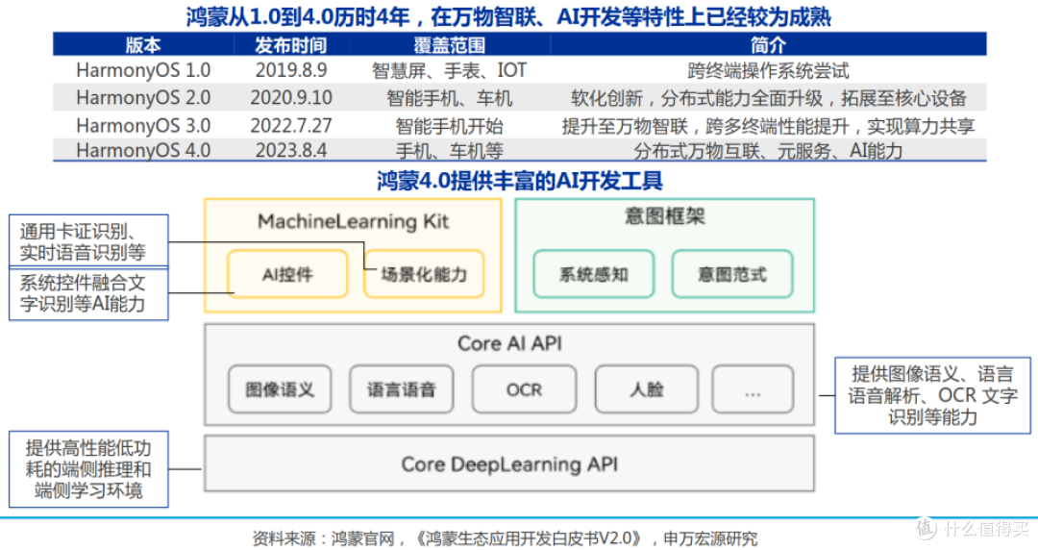This screenshot has height=550, width=1038.
Task: Click the Core AI API heading
Action: (509, 343)
